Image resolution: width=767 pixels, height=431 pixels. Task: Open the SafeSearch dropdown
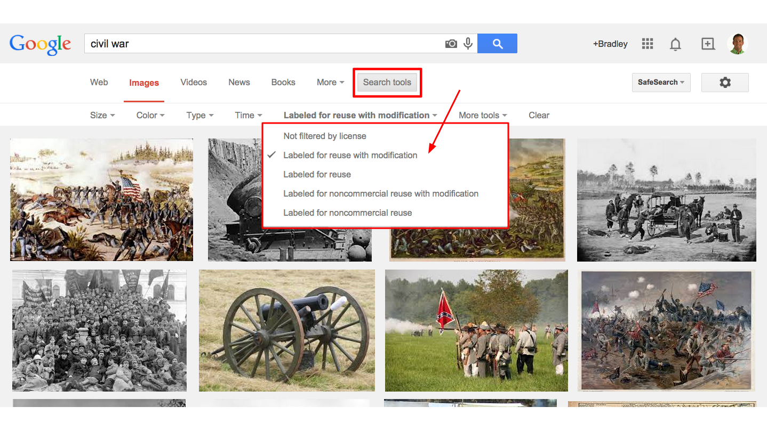[x=660, y=83]
